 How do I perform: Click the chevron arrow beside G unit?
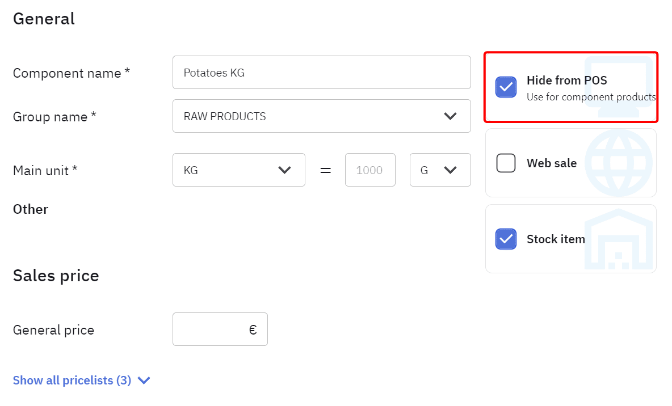point(450,170)
